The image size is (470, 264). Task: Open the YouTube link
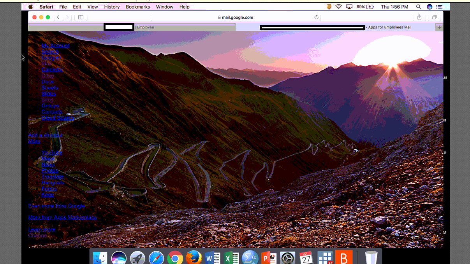coord(52,152)
